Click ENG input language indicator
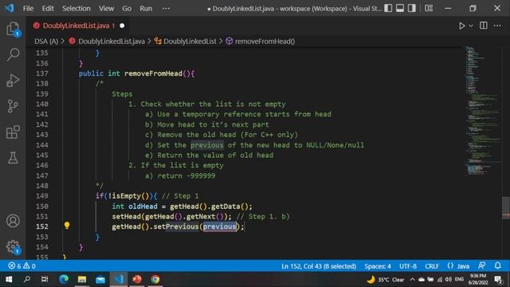This screenshot has width=510, height=287. (459, 279)
